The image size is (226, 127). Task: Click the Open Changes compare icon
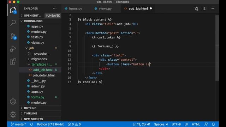point(196,8)
